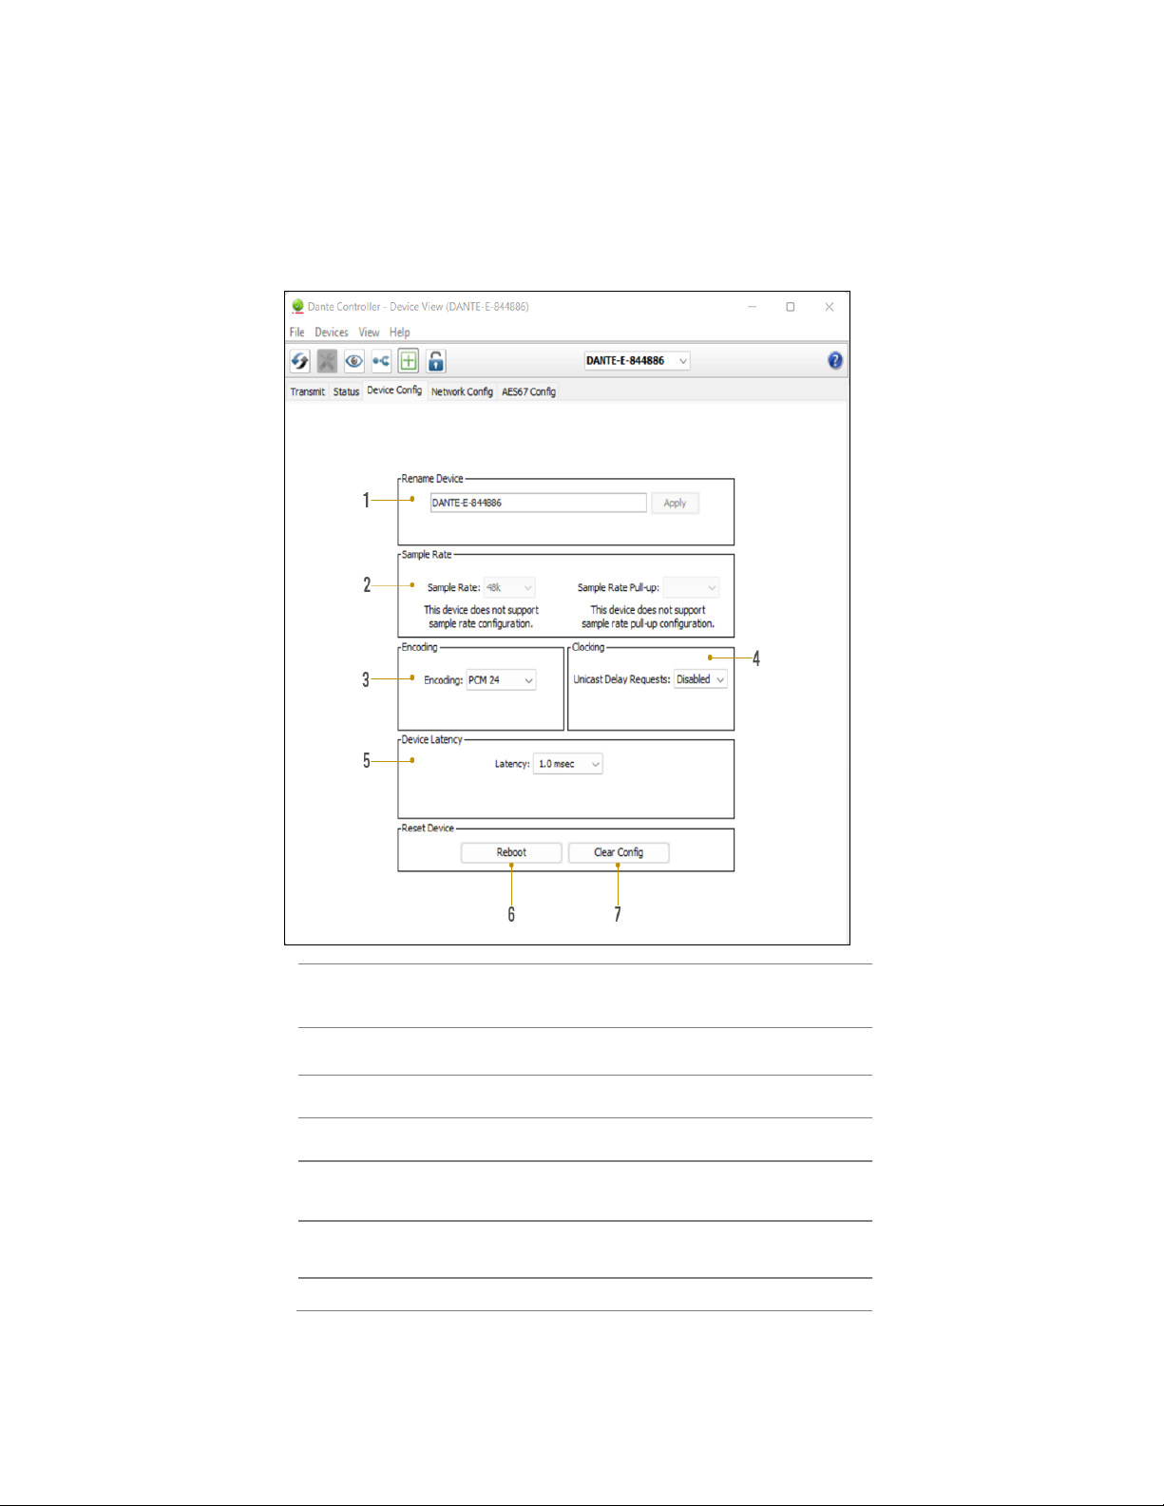
Task: Select the Device Config tab
Action: point(394,391)
